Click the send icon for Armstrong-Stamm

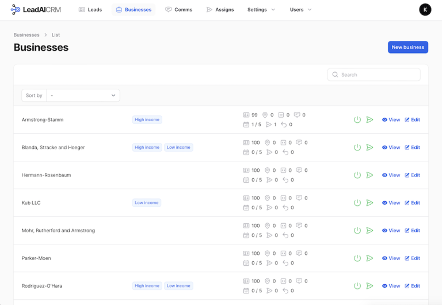click(x=369, y=120)
